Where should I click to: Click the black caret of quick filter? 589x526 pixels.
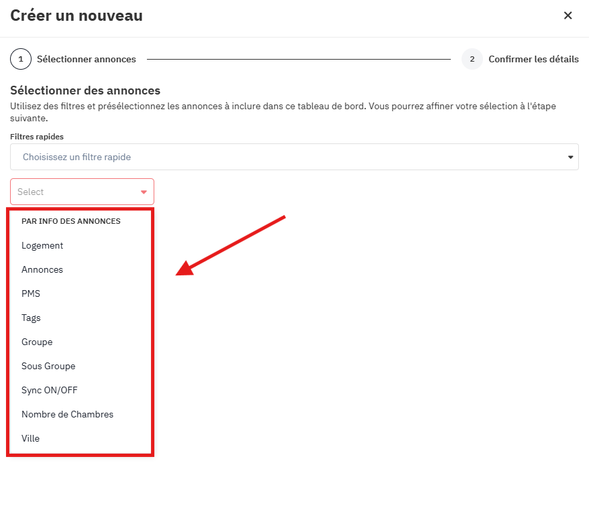coord(570,157)
